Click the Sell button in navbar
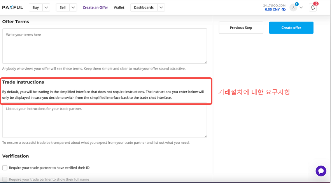The image size is (331, 183). (63, 8)
